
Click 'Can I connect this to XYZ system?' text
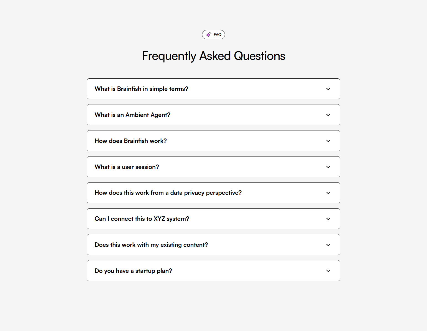click(x=142, y=219)
